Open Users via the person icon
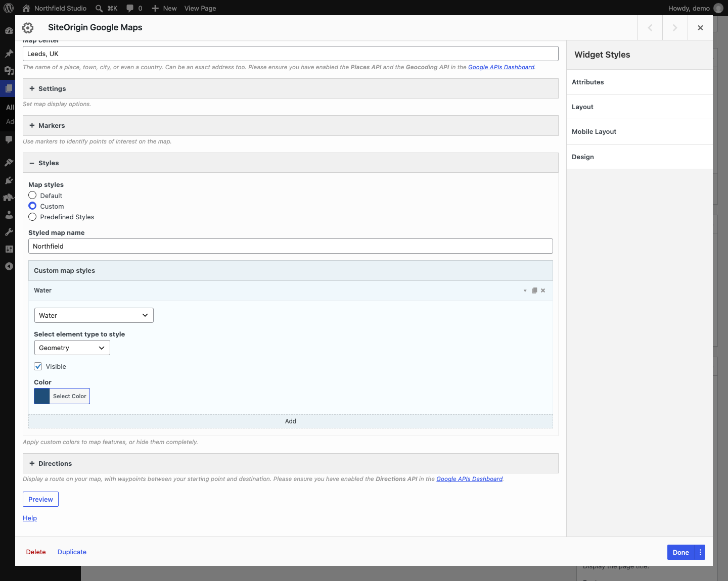 9,215
